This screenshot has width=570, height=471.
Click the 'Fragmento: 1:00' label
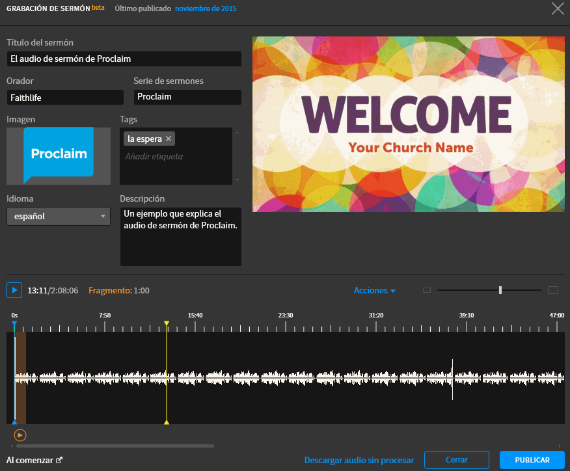119,290
